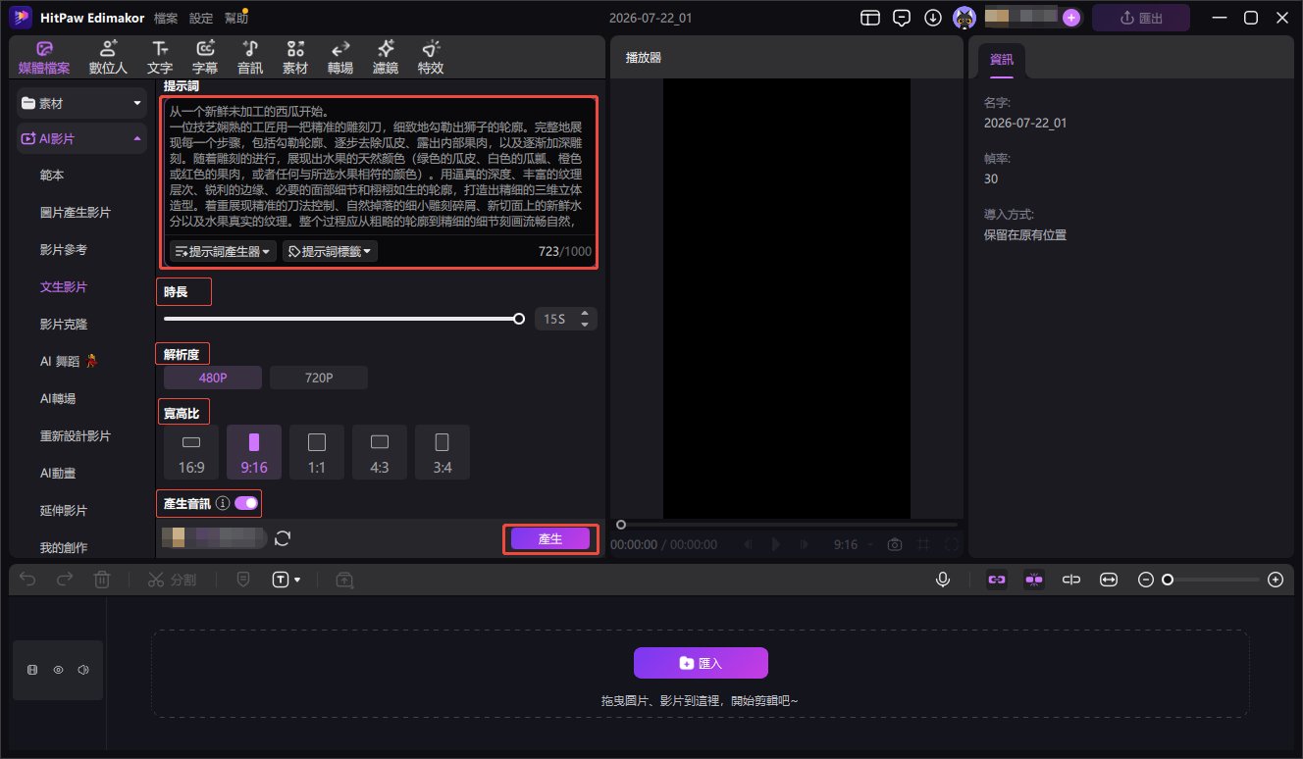Open the 幫助 menu

tap(235, 18)
